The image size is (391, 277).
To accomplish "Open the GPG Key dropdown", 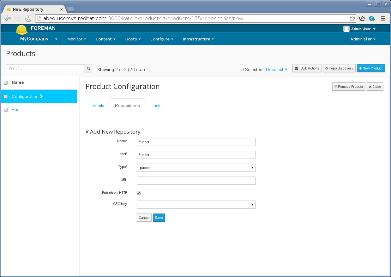I will click(x=196, y=205).
